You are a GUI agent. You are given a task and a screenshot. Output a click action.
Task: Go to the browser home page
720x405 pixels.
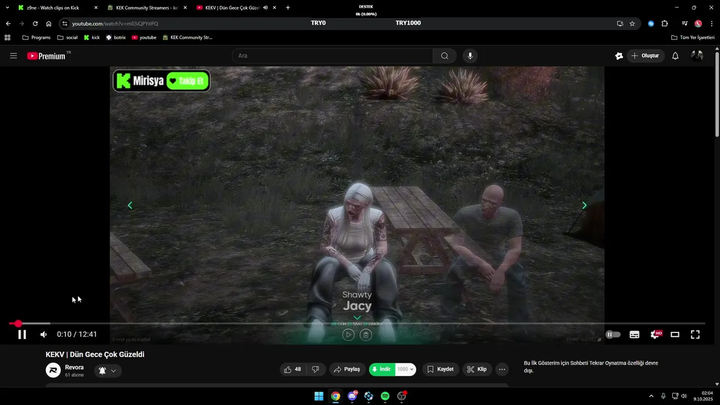(49, 24)
